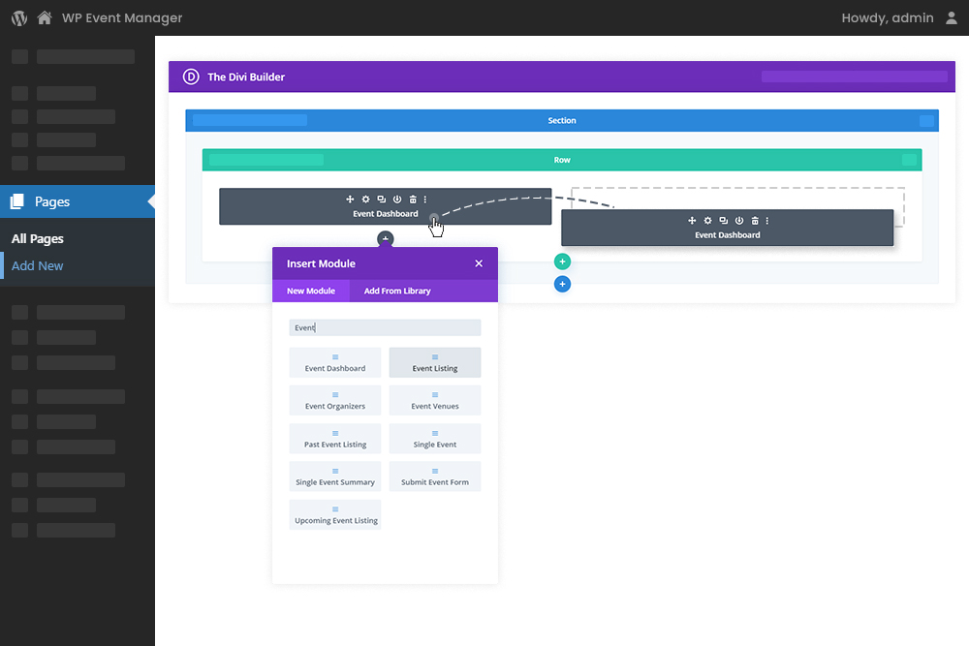Open more options on left Event Dashboard module
This screenshot has height=646, width=969.
[x=425, y=200]
